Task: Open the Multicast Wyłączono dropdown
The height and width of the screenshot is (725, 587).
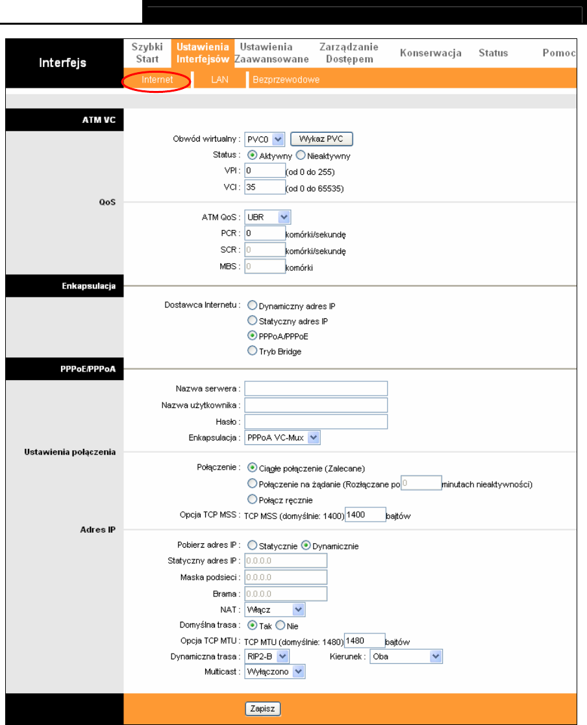Action: [x=275, y=671]
